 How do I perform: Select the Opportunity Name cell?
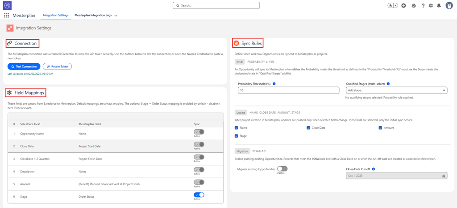32,134
